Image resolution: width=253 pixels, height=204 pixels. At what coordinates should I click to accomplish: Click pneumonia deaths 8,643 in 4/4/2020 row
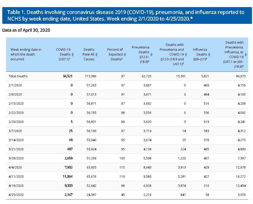[x=147, y=168]
